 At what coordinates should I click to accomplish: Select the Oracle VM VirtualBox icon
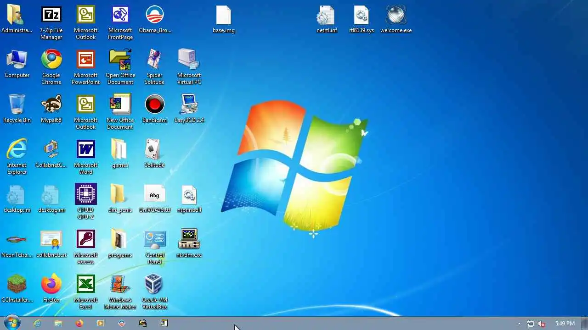click(x=155, y=292)
